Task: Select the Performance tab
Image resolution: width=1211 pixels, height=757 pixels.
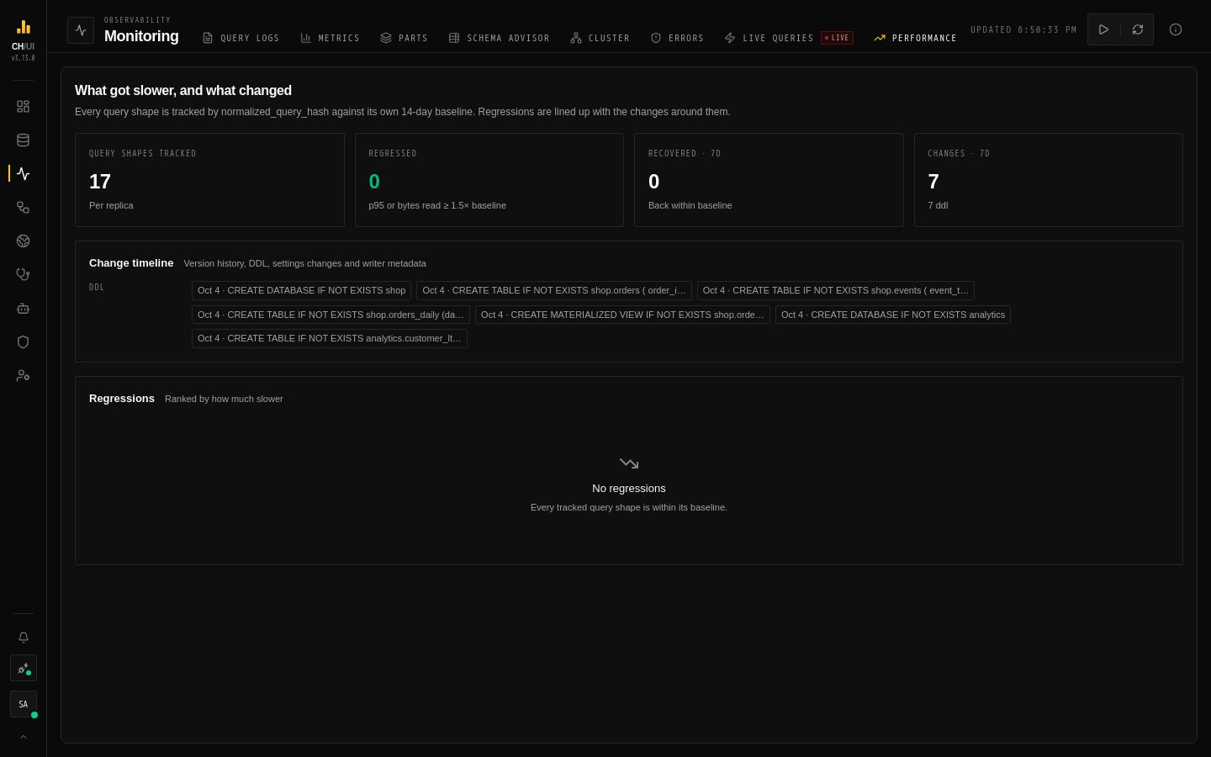Action: 915,38
